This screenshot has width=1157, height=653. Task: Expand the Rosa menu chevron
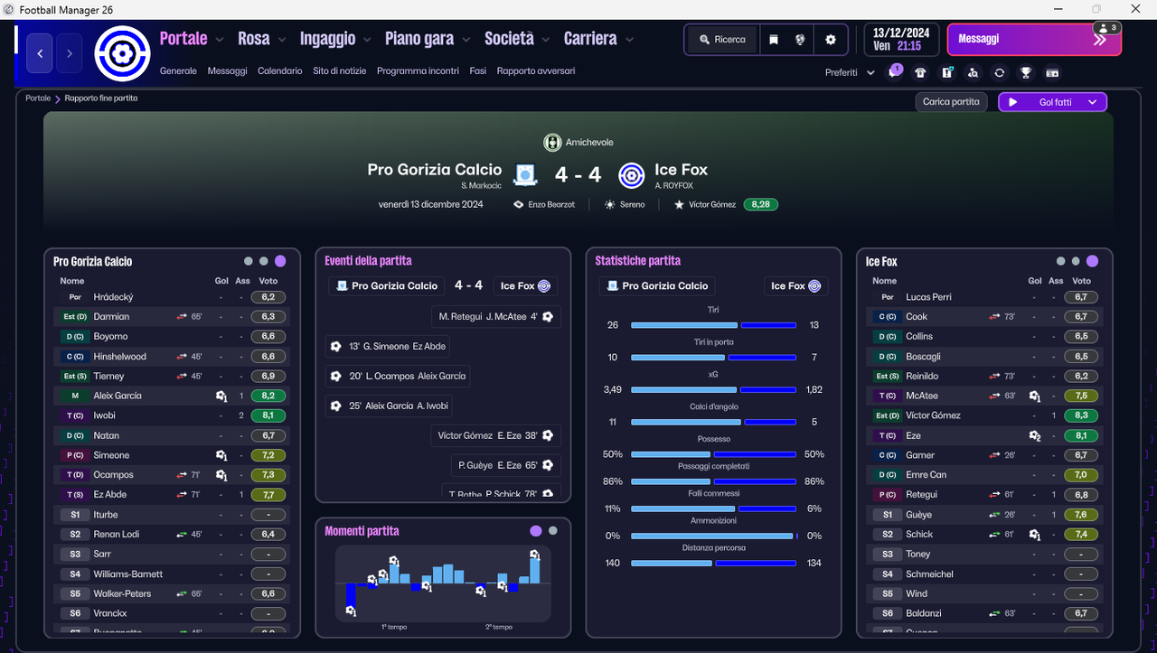(282, 40)
